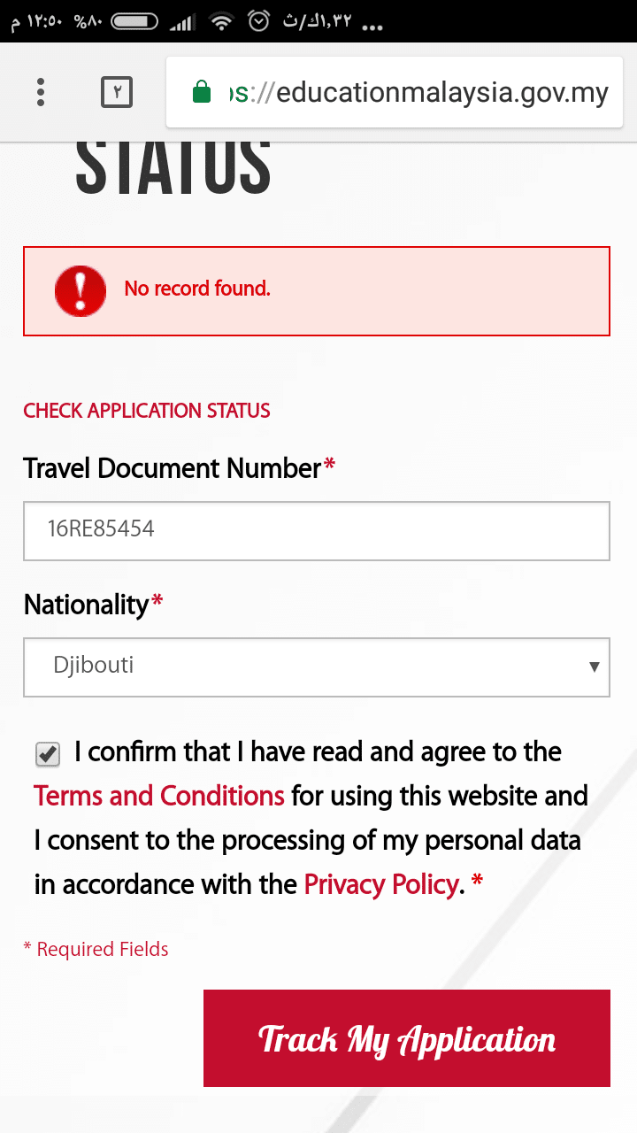Click the Track My Application button
This screenshot has width=637, height=1133.
(407, 1038)
